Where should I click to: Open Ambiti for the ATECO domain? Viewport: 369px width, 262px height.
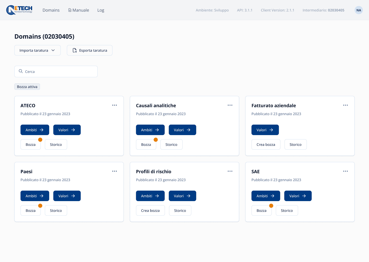tap(35, 130)
